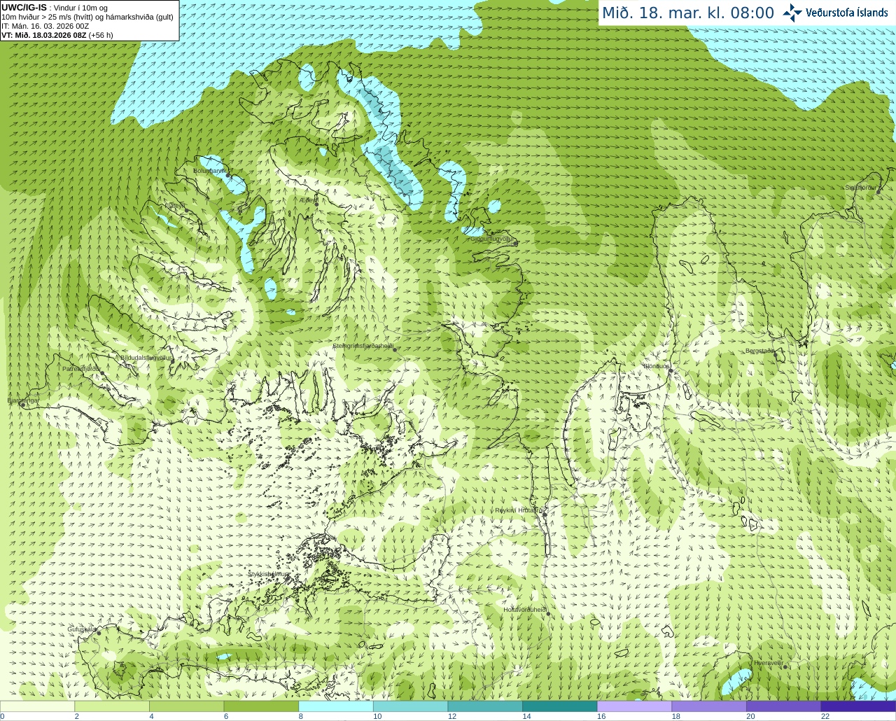Viewport: 896px width, 721px height.
Task: Click the 22+ m/s dark purple swatch
Action: pyautogui.click(x=858, y=706)
